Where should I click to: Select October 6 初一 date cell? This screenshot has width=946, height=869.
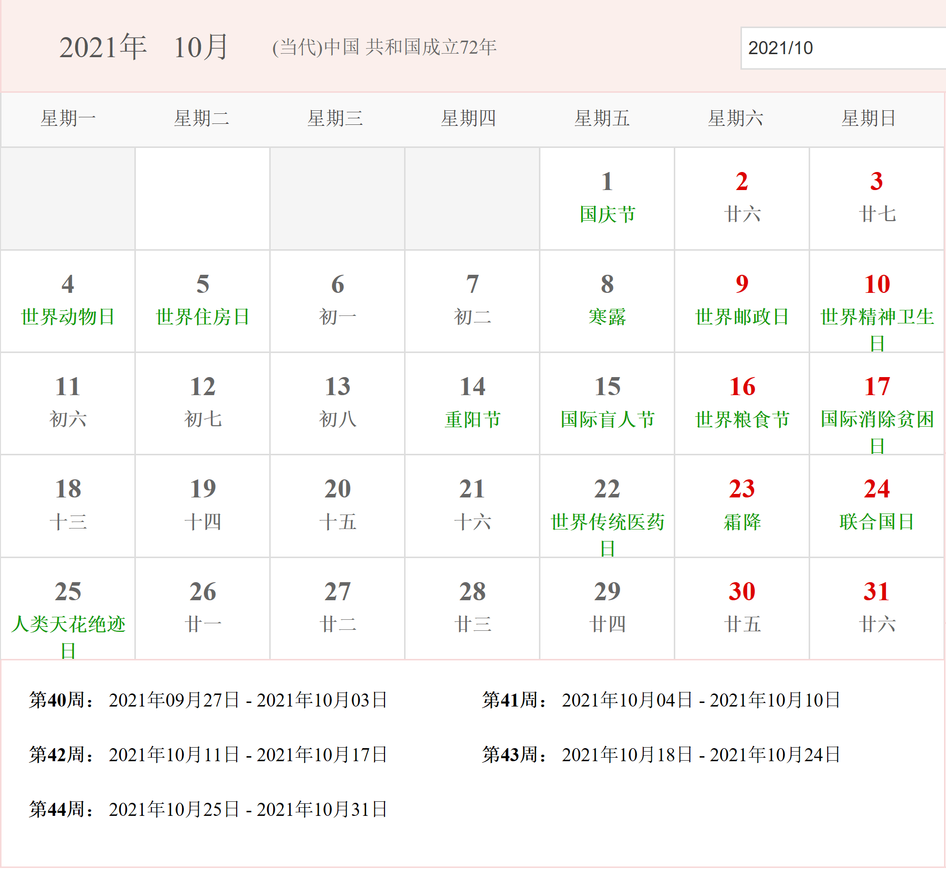pos(337,301)
